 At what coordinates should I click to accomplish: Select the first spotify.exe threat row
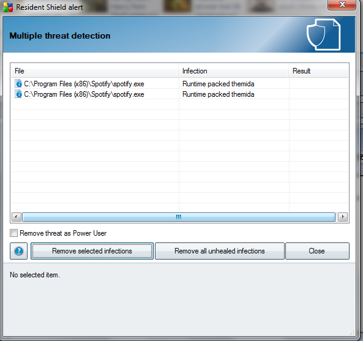coord(179,84)
